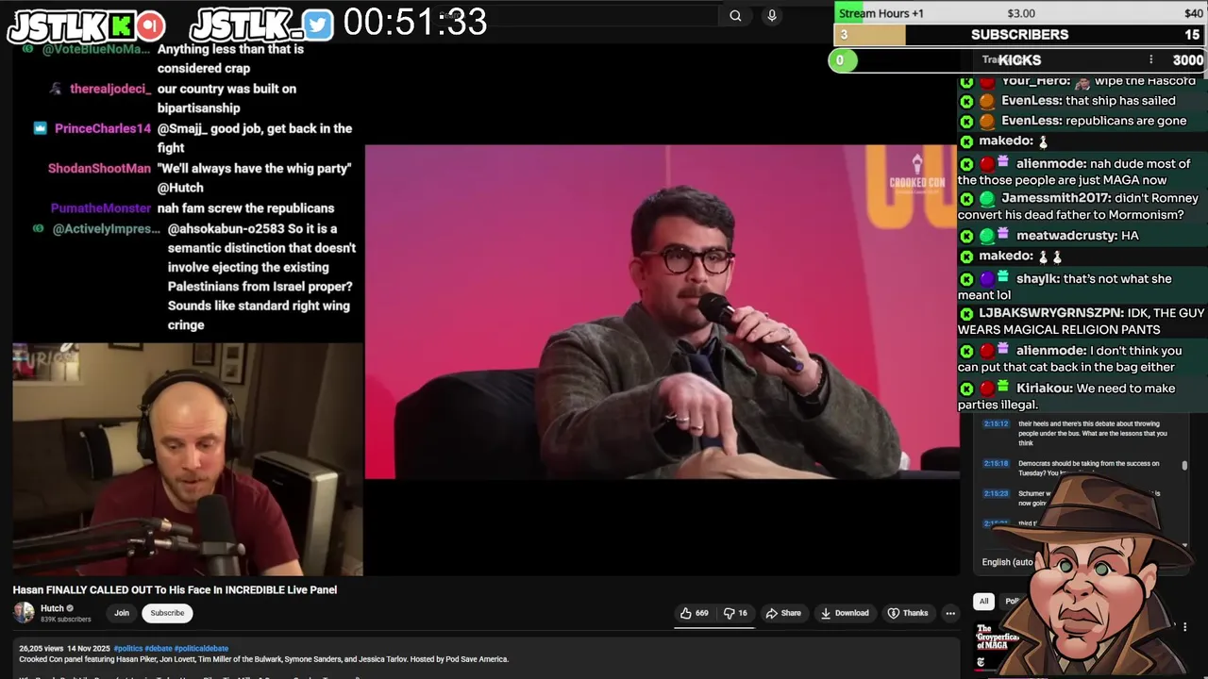The image size is (1208, 679).
Task: Click the Kick badge next to Kiriakou
Action: pos(966,389)
